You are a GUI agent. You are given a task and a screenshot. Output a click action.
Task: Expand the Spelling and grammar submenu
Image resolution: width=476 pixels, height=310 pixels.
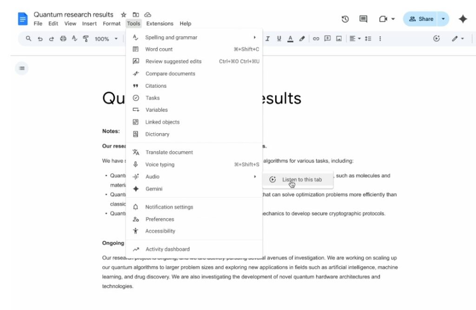click(194, 37)
